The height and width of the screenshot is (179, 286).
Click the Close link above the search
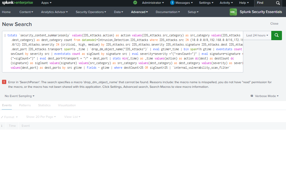274,23
